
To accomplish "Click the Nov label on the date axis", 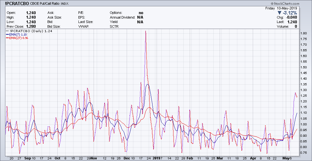I will (94, 158).
